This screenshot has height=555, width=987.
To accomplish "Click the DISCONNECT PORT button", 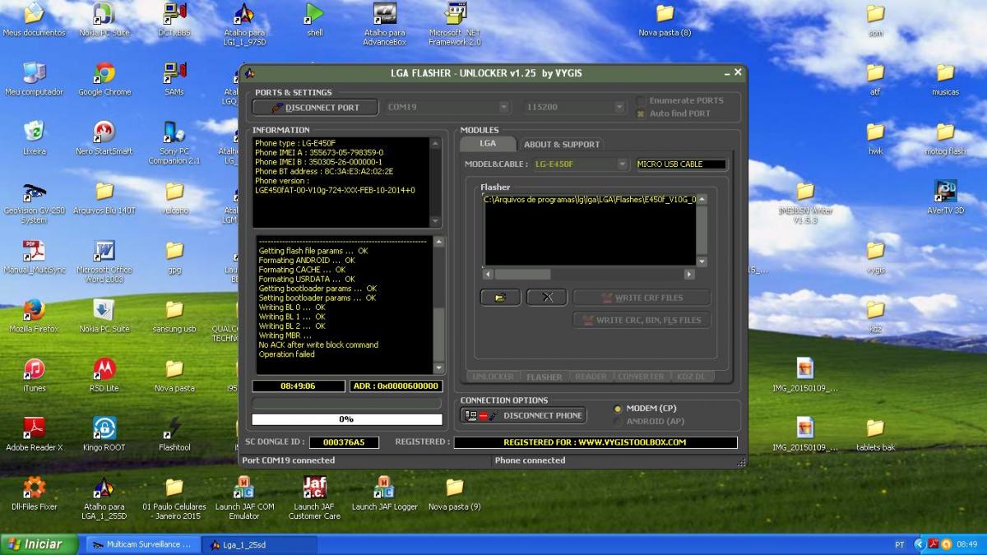I will (316, 107).
